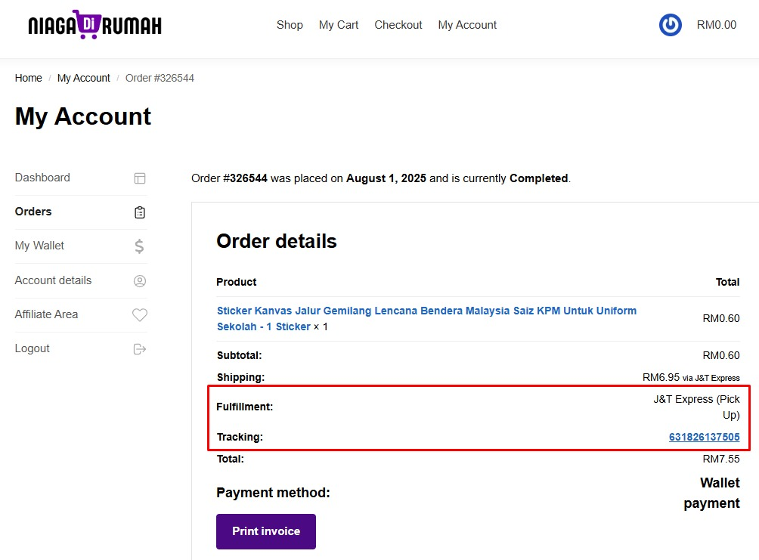Screen dimensions: 759x560
Task: Open tracking number 631826137505 link
Action: point(704,437)
